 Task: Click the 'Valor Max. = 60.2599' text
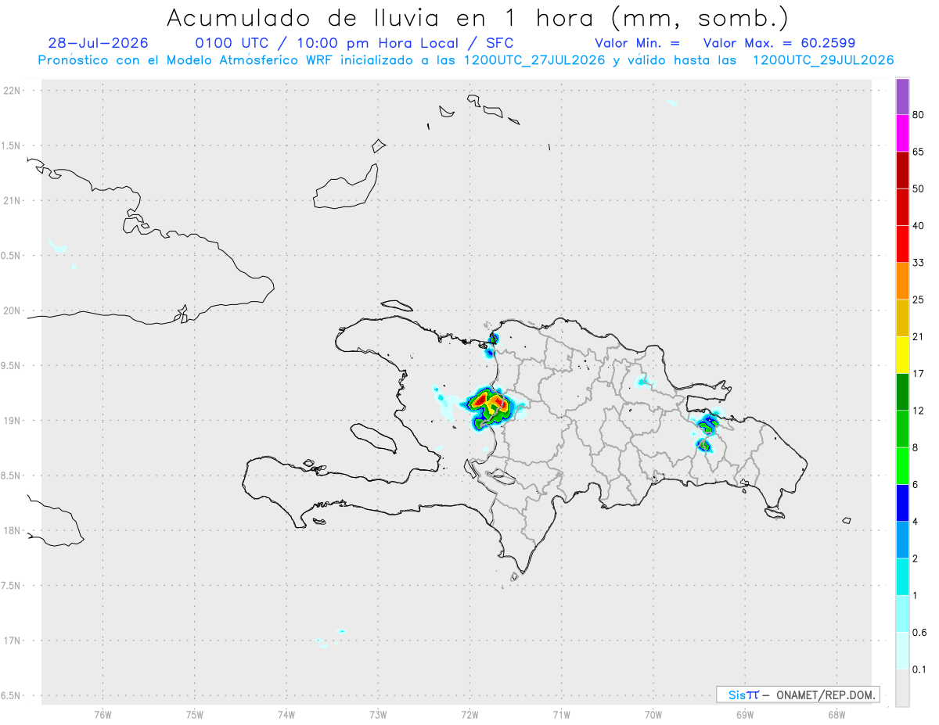779,43
